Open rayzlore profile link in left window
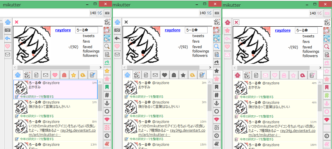Viewport: 332px width, 149px height. (63, 30)
